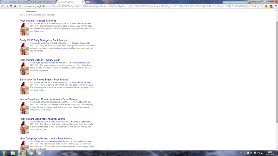The image size is (278, 156).
Task: Open Action Center flag in tray
Action: pos(252,153)
